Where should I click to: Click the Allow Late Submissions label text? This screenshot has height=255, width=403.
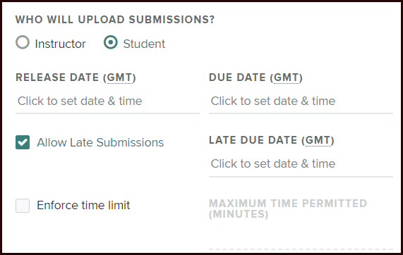pos(100,142)
